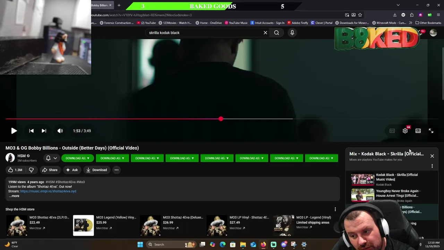Viewport: 444px width, 250px height.
Task: Open the list all tabs chevron
Action: coord(398,5)
